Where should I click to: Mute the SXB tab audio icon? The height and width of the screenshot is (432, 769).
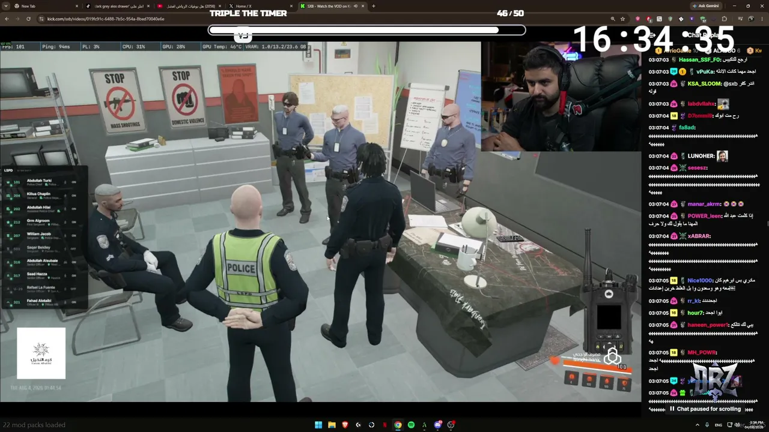click(356, 6)
